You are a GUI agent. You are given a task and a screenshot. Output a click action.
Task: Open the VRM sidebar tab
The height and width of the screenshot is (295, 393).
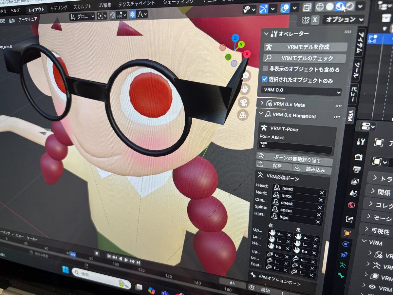click(x=350, y=116)
